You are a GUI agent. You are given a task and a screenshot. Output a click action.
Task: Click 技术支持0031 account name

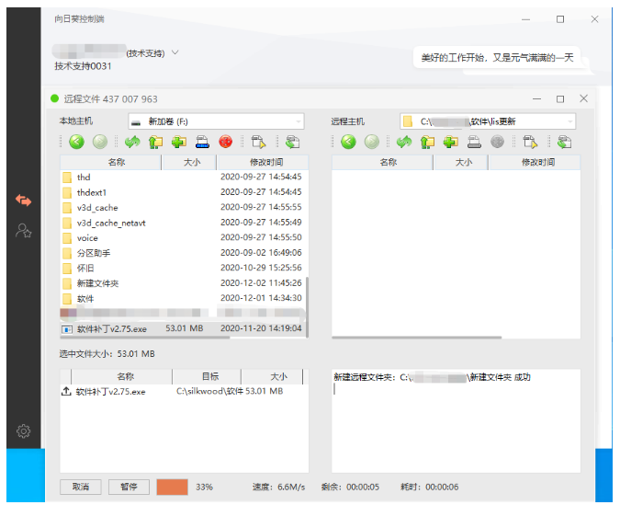[83, 66]
